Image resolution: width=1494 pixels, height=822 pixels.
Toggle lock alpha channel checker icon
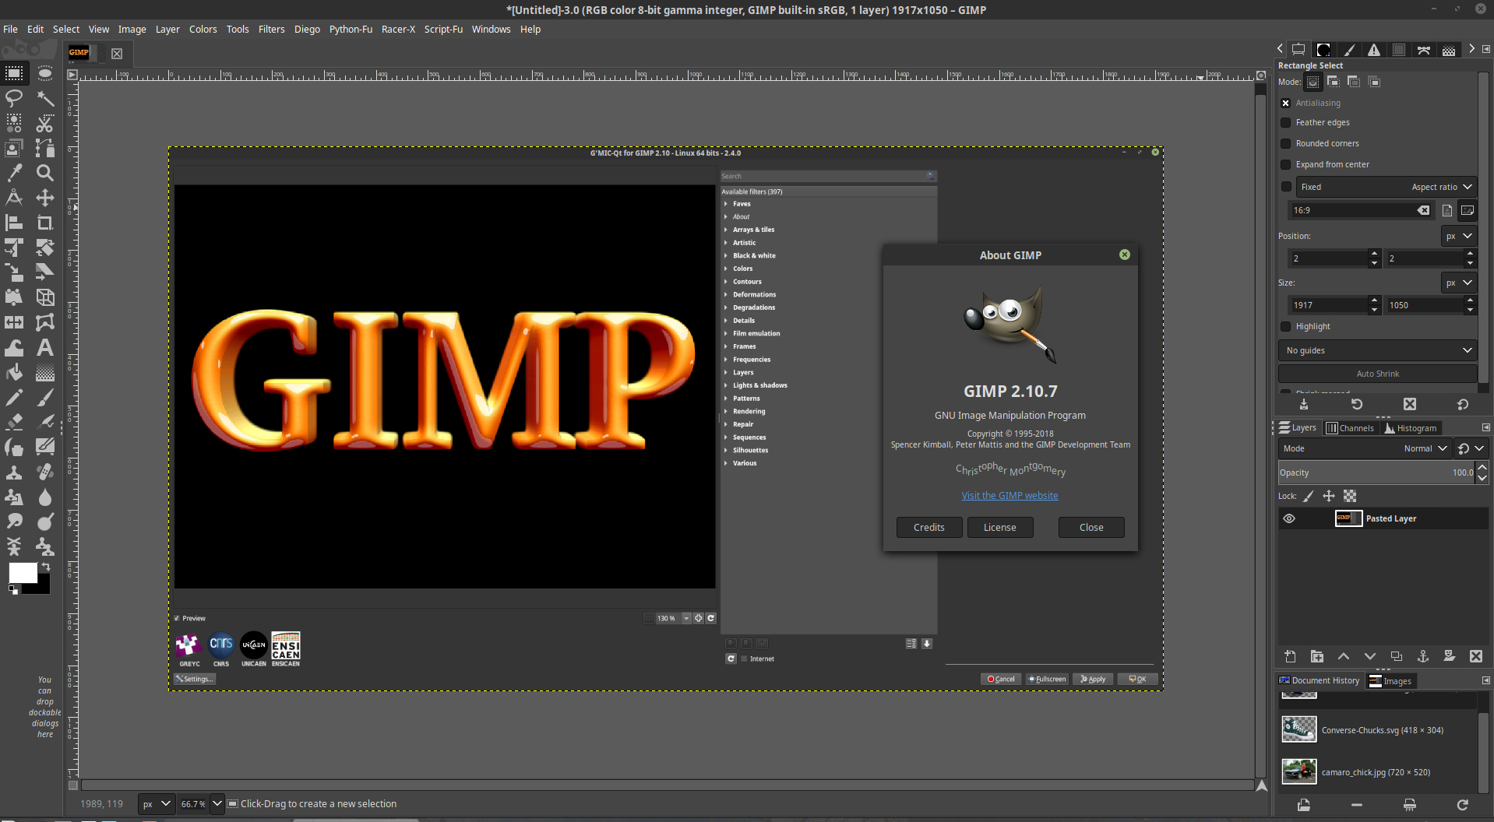click(x=1350, y=496)
